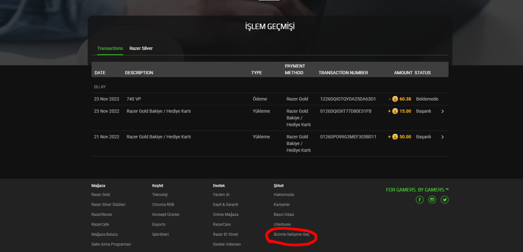The image size is (523, 252).
Task: Open Hakkımızda company link
Action: tap(284, 195)
